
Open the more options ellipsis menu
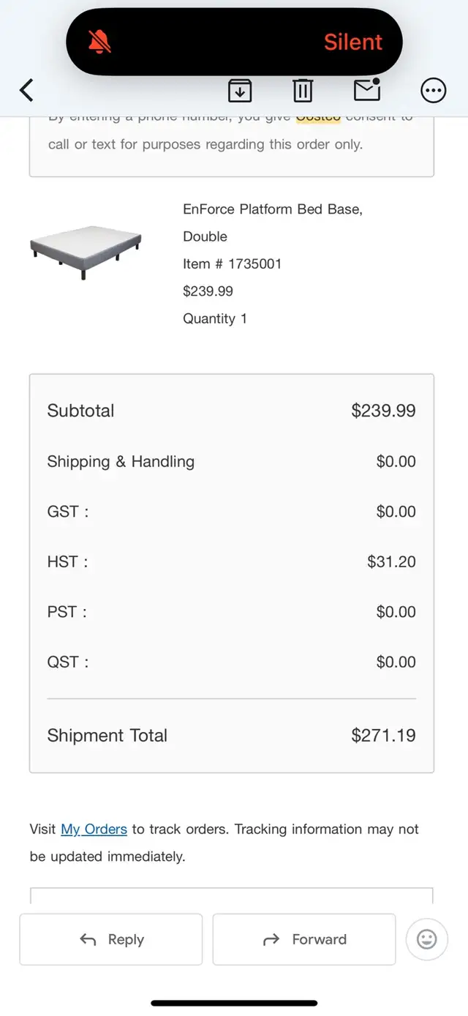(x=434, y=90)
